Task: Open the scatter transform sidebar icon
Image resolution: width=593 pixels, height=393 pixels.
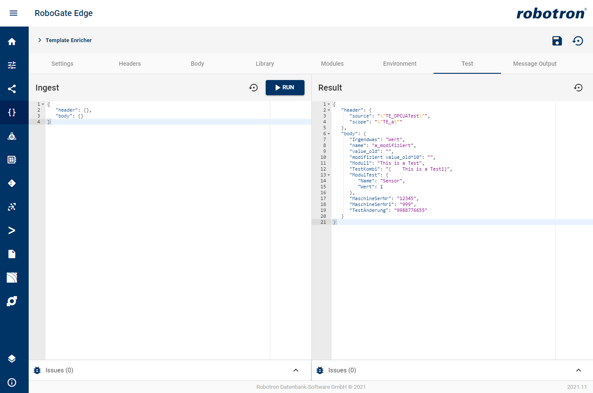Action: pos(12,207)
